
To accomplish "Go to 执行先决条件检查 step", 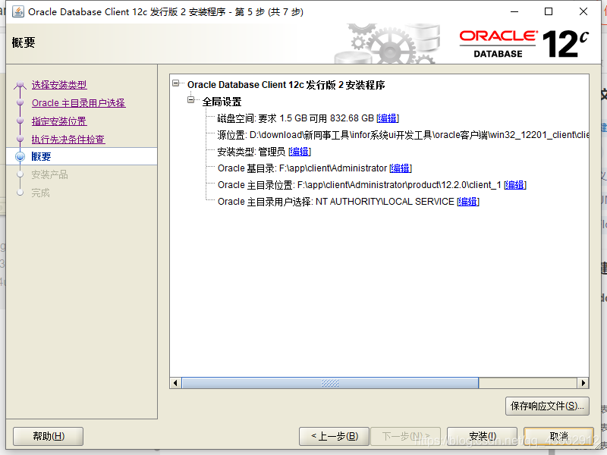I will coord(68,140).
